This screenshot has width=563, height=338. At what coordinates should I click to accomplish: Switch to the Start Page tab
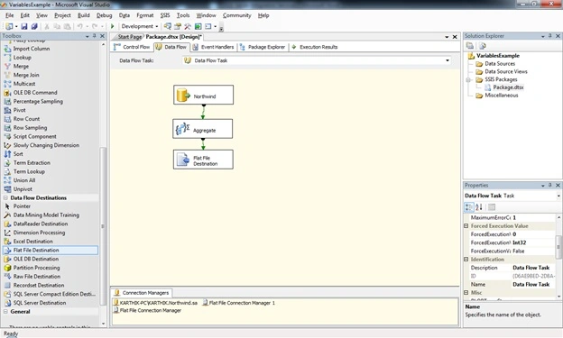click(130, 37)
